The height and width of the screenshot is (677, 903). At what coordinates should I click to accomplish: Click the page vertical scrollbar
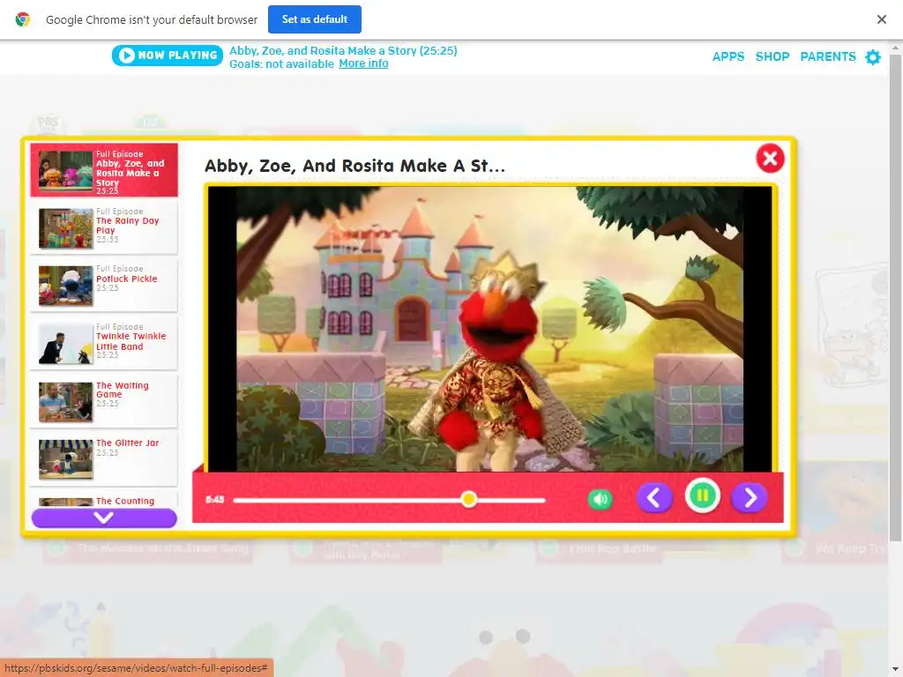coord(896,296)
